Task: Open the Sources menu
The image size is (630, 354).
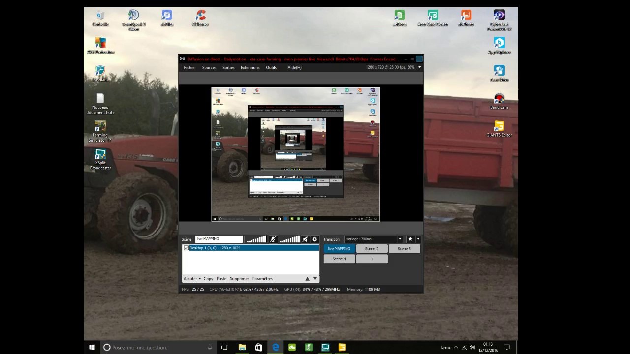Action: (x=209, y=67)
